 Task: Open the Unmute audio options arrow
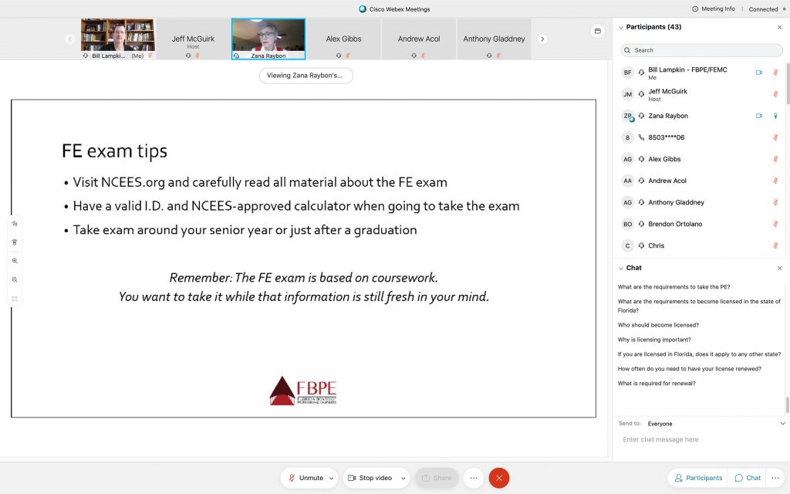tap(332, 478)
